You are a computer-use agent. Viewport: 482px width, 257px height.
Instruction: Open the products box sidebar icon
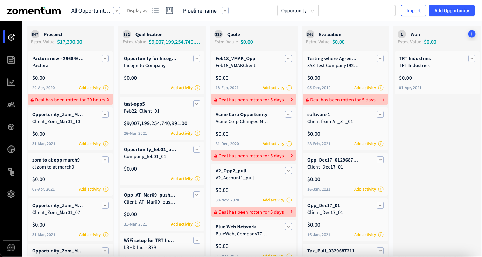click(11, 127)
